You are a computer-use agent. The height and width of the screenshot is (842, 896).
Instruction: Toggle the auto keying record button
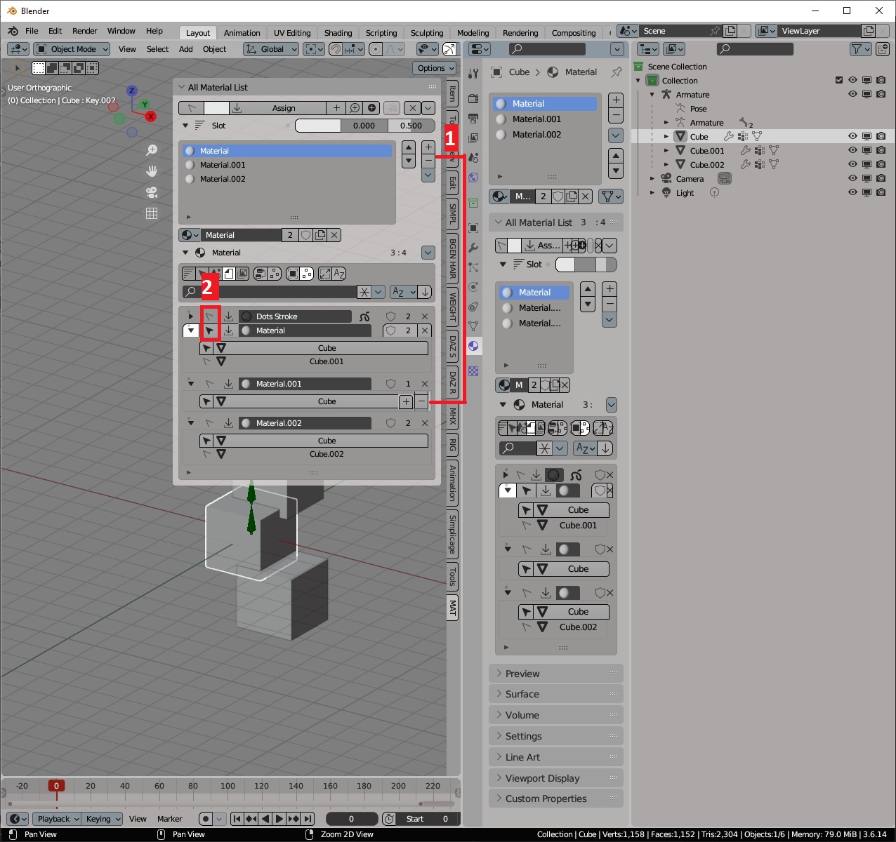point(205,819)
